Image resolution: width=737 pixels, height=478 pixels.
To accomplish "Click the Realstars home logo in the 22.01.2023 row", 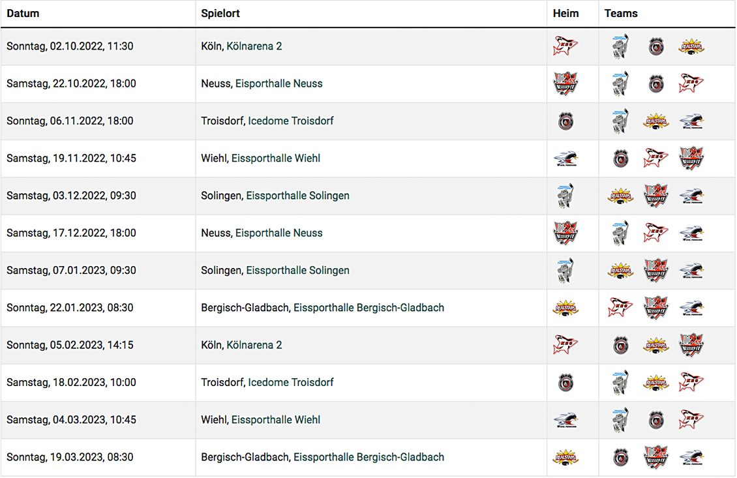I will 565,308.
